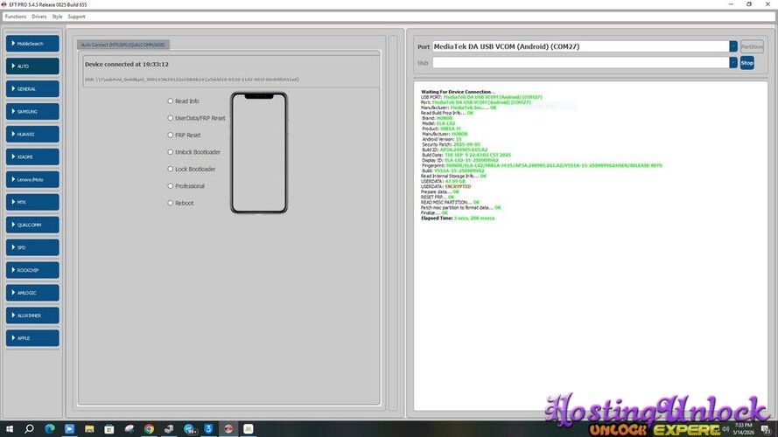Image resolution: width=778 pixels, height=437 pixels.
Task: Open the Usb dropdown arrow
Action: 733,62
